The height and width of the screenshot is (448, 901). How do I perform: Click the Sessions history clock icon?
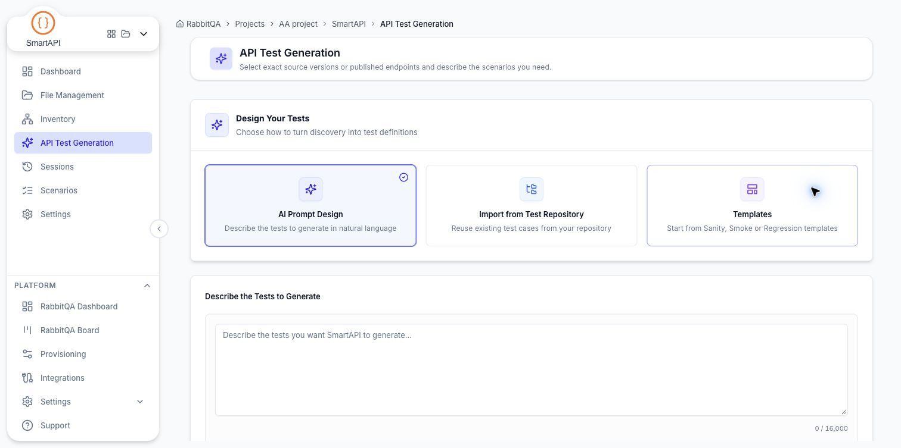(27, 167)
